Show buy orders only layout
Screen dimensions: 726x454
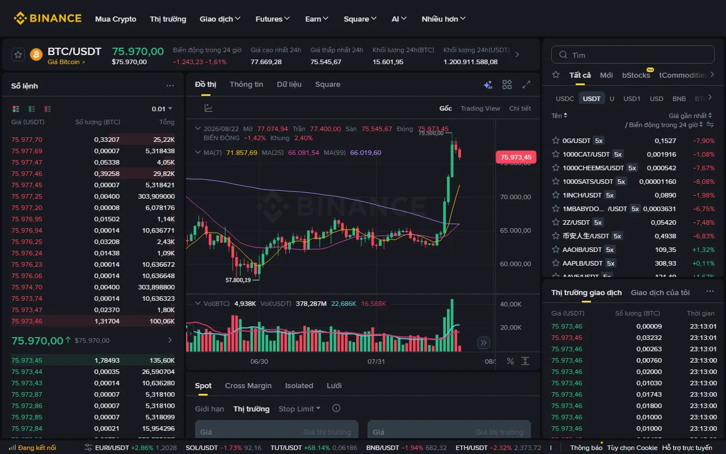[x=32, y=108]
